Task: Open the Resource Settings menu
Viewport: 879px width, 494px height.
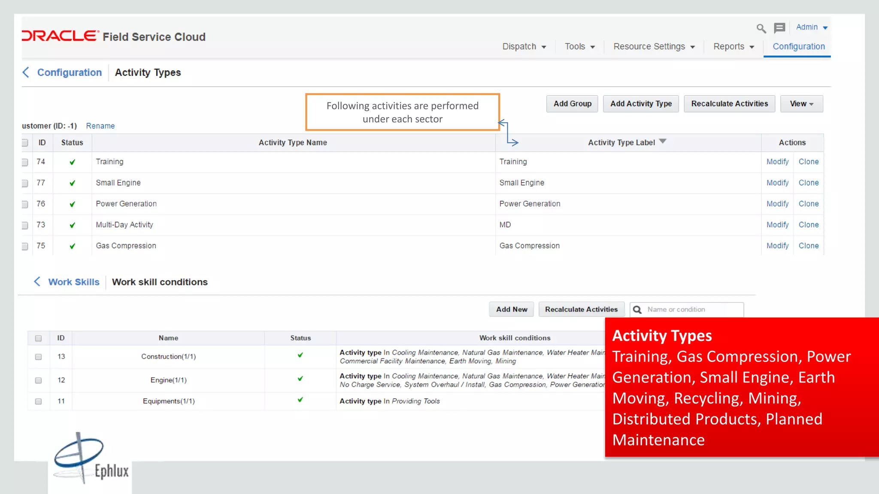Action: [x=654, y=46]
